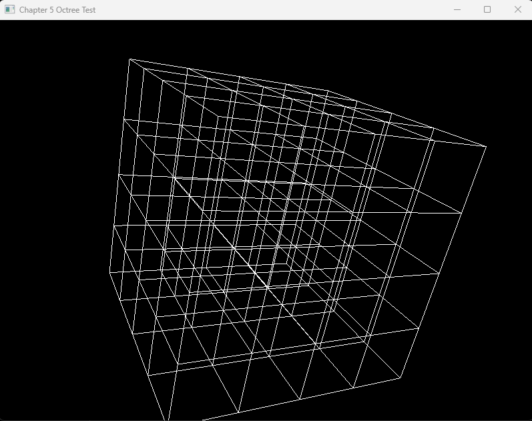Click the application icon in the title bar
Viewport: 532px width, 421px height.
click(9, 9)
